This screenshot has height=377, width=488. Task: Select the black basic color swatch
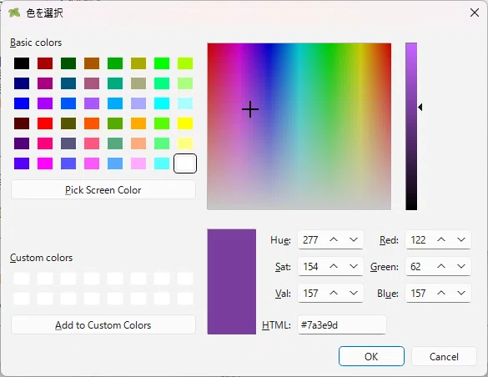coord(22,63)
